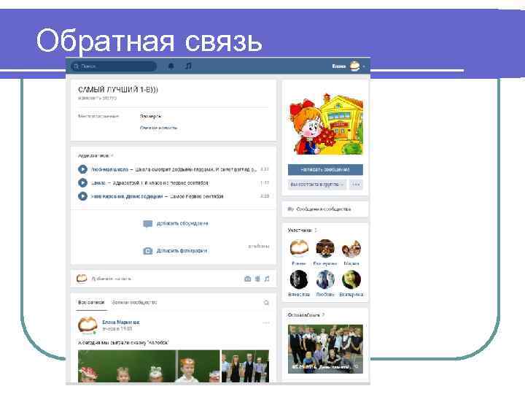Image resolution: width=525 pixels, height=394 pixels.
Task: Attach audio using note icon in post box
Action: click(267, 279)
